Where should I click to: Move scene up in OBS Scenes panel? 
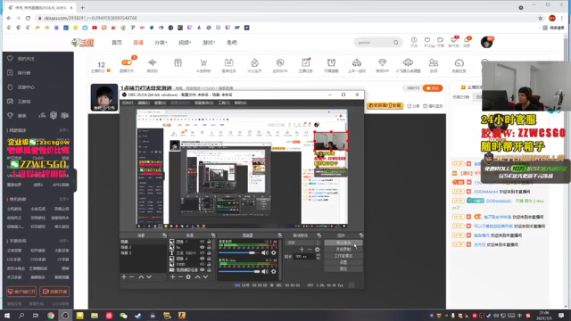(141, 277)
